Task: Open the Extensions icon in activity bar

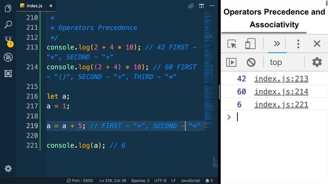Action: pos(8,74)
